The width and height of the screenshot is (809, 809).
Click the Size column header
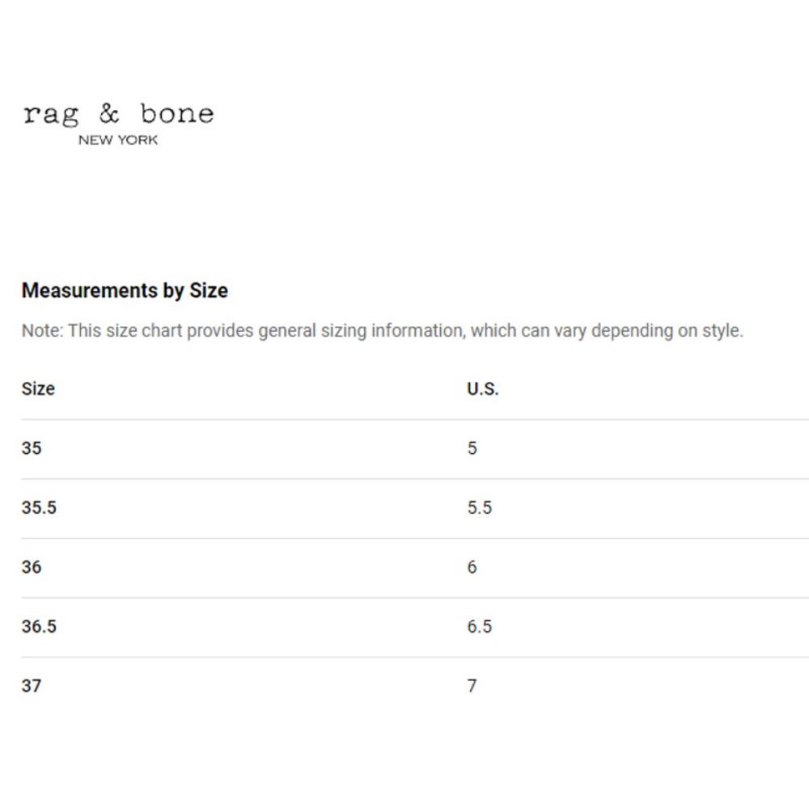point(38,388)
